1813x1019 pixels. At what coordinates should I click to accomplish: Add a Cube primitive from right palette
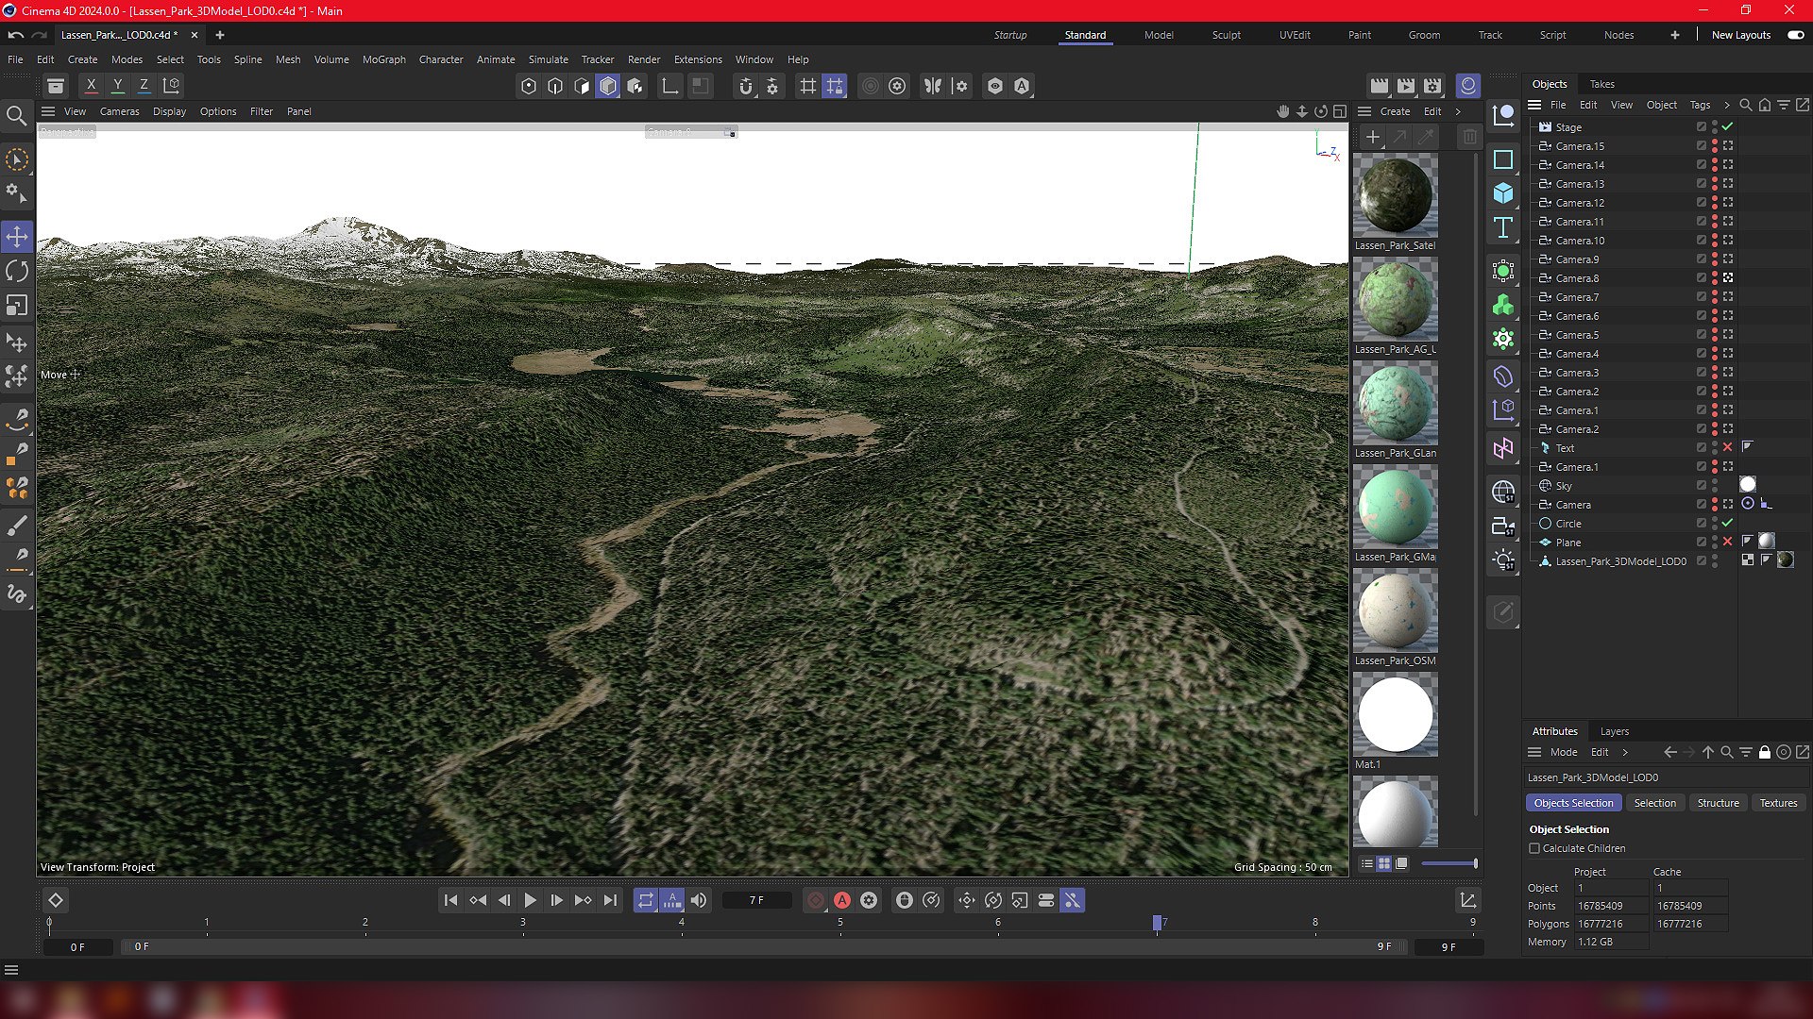point(1503,193)
